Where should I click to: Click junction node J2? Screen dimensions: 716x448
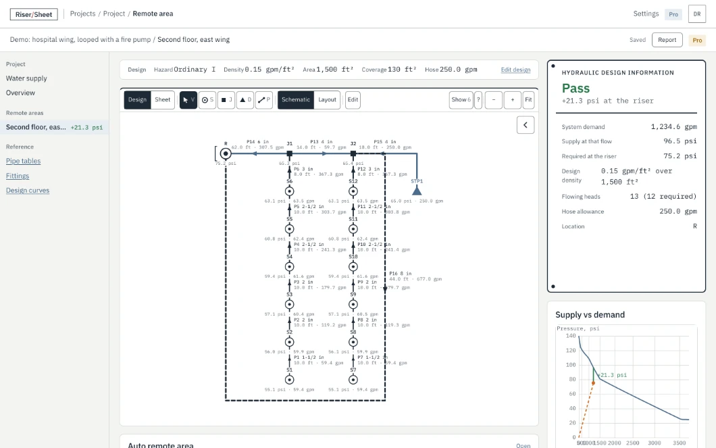353,154
